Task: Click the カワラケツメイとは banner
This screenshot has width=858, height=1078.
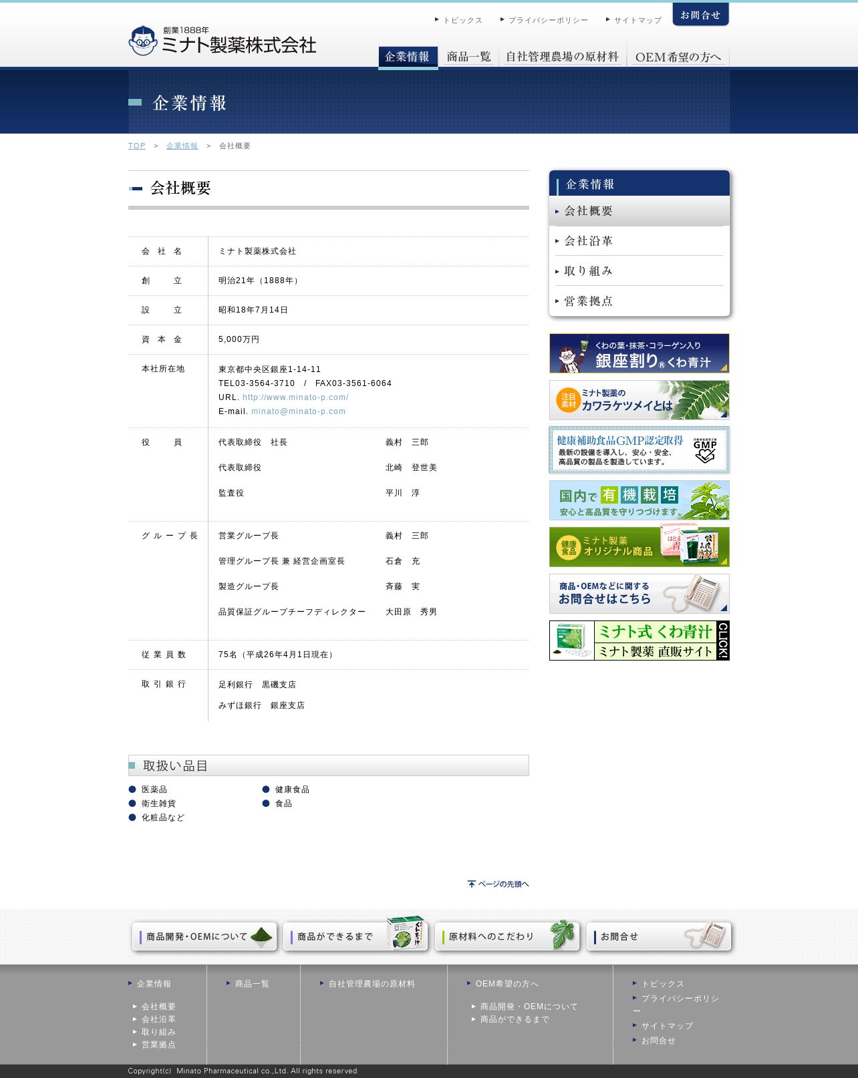Action: pyautogui.click(x=639, y=400)
